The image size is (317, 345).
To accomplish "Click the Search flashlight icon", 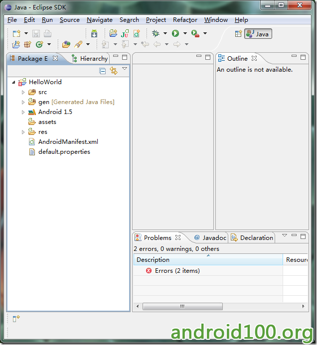I will [x=78, y=44].
